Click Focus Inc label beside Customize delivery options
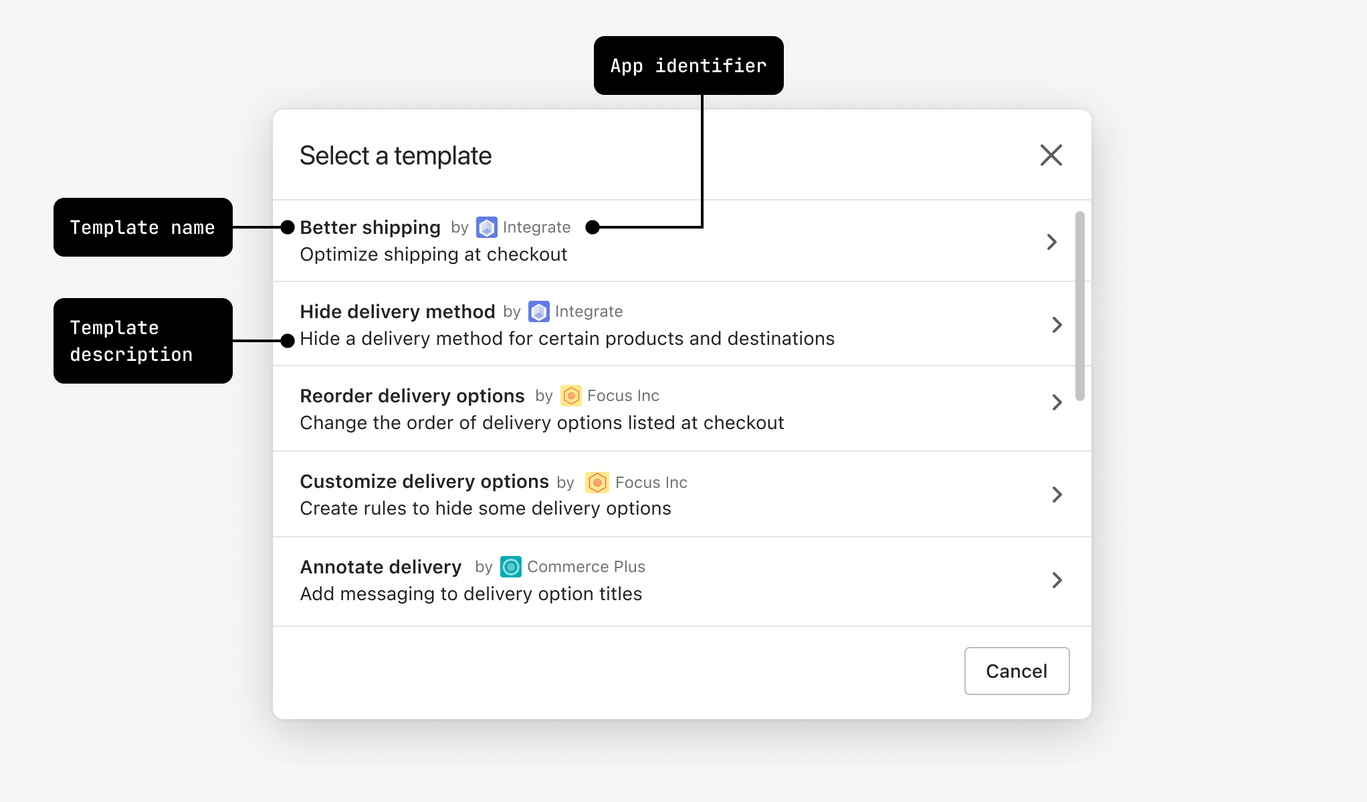 651,483
